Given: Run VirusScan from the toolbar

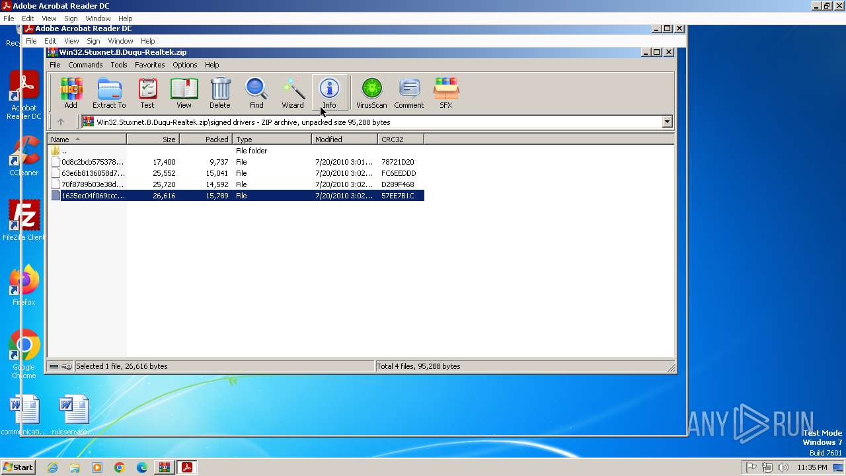Looking at the screenshot, I should [x=371, y=93].
